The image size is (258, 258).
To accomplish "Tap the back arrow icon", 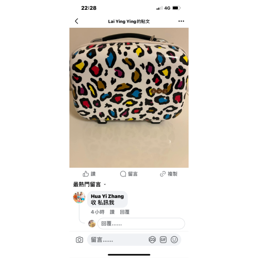I will 77,21.
